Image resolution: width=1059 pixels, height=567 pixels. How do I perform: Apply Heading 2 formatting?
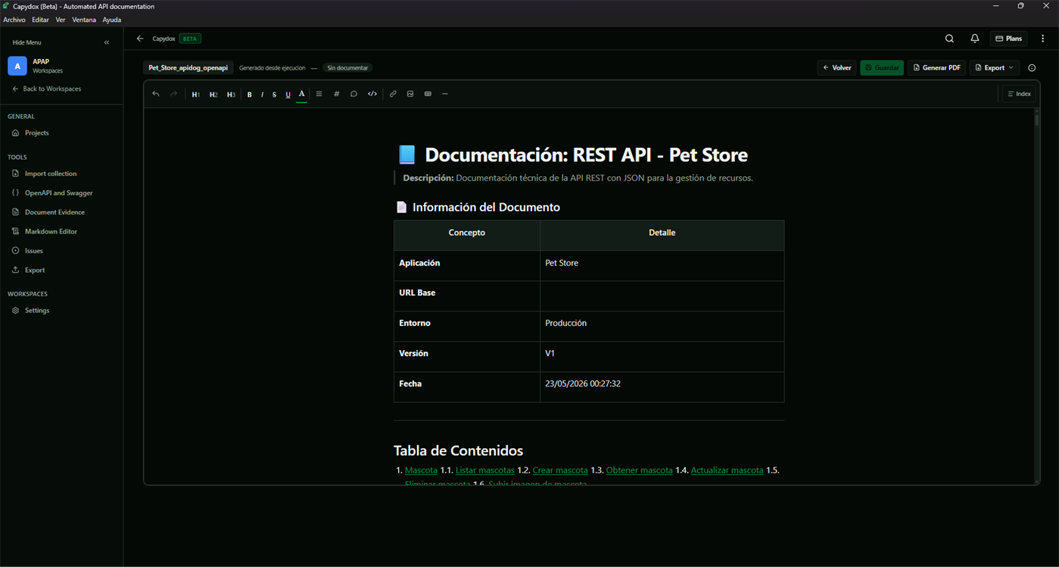pos(213,94)
